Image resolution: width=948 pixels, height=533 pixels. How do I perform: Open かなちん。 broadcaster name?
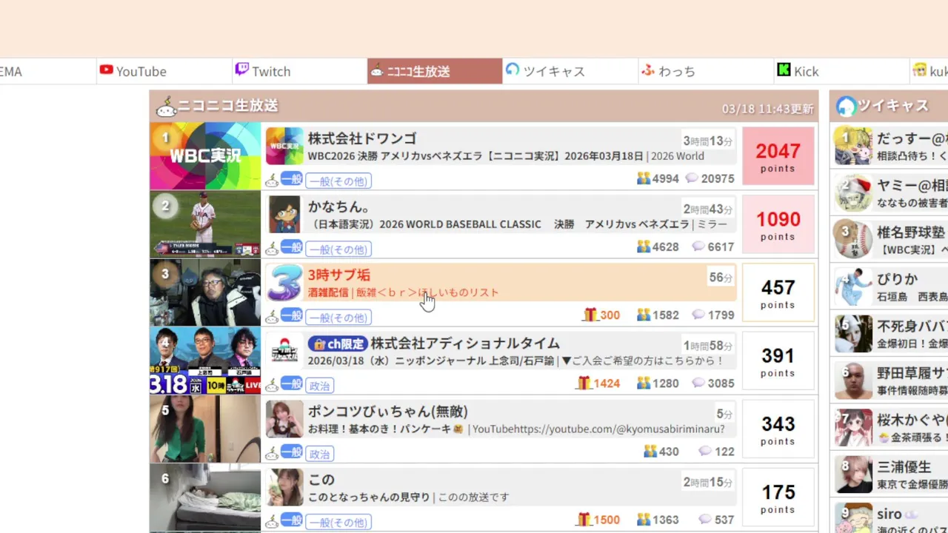tap(339, 207)
